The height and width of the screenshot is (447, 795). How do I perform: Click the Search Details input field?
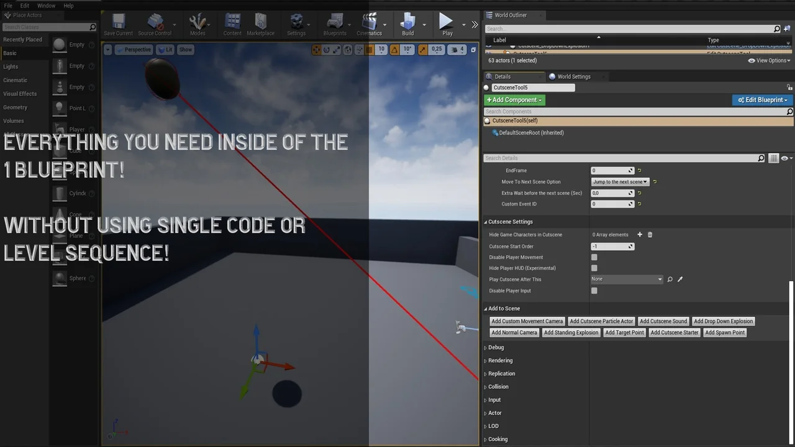(621, 158)
